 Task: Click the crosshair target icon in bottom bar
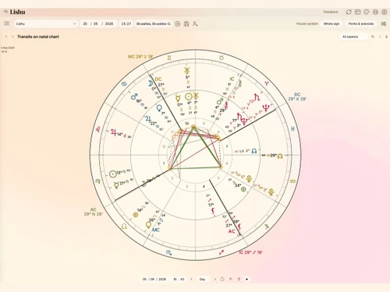tap(230, 279)
